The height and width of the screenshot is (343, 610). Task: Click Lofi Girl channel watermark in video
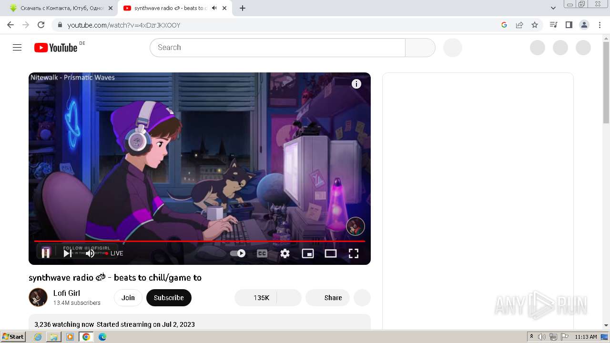point(356,226)
